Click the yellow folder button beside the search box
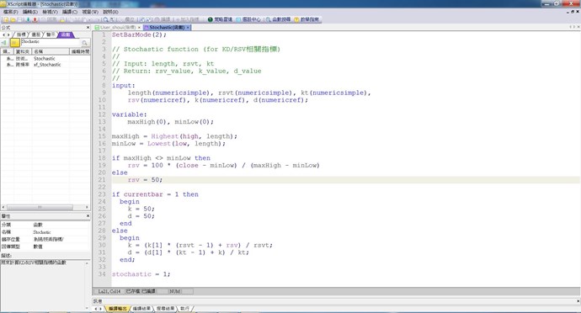 point(15,43)
